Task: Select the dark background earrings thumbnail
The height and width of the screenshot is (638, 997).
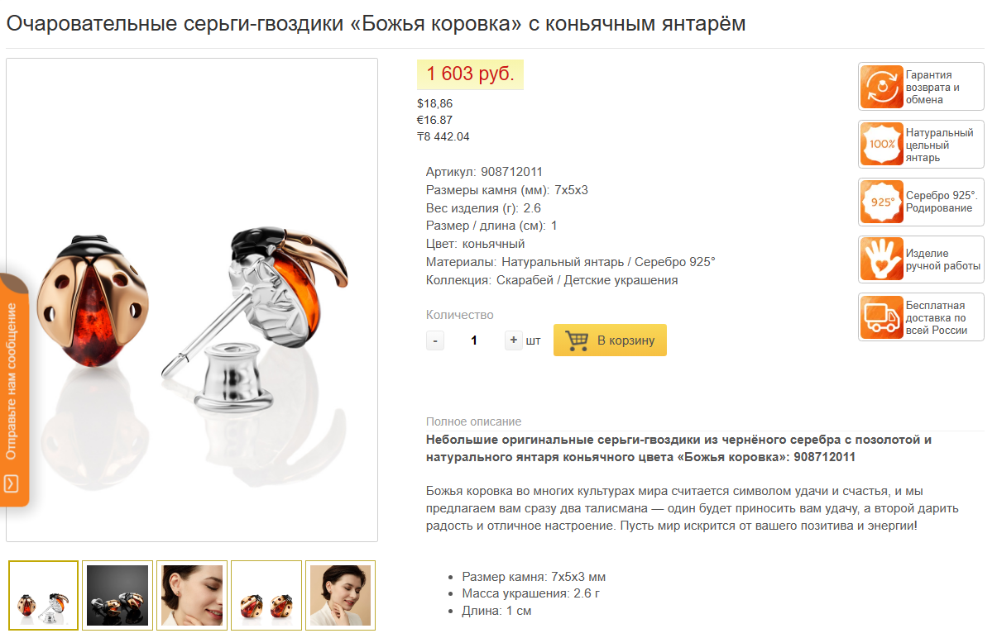Action: [117, 596]
